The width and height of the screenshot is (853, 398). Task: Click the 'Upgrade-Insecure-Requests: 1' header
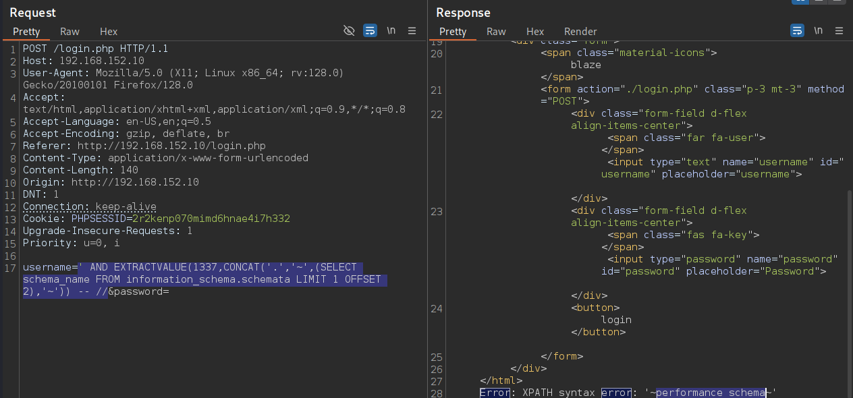pos(108,231)
